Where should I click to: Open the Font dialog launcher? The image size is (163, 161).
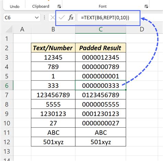(x=146, y=7)
